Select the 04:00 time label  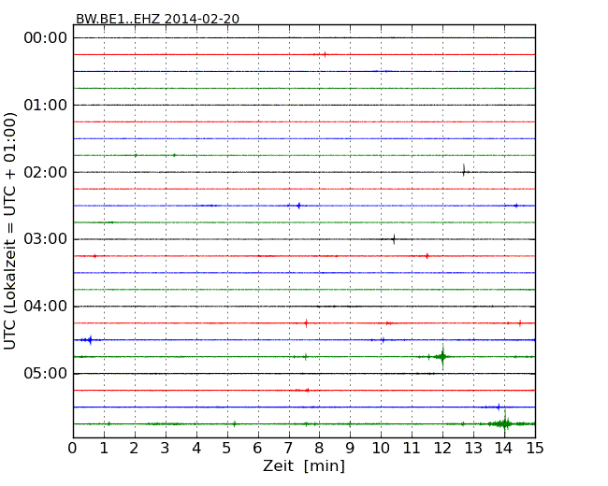coord(46,307)
